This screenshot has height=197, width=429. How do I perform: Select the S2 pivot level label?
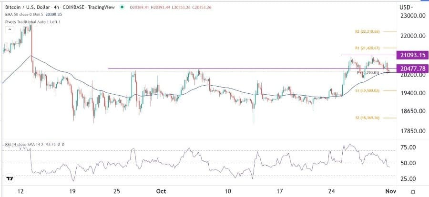click(368, 118)
